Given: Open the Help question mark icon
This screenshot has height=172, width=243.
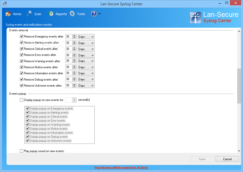Looking at the screenshot, I should point(94,14).
